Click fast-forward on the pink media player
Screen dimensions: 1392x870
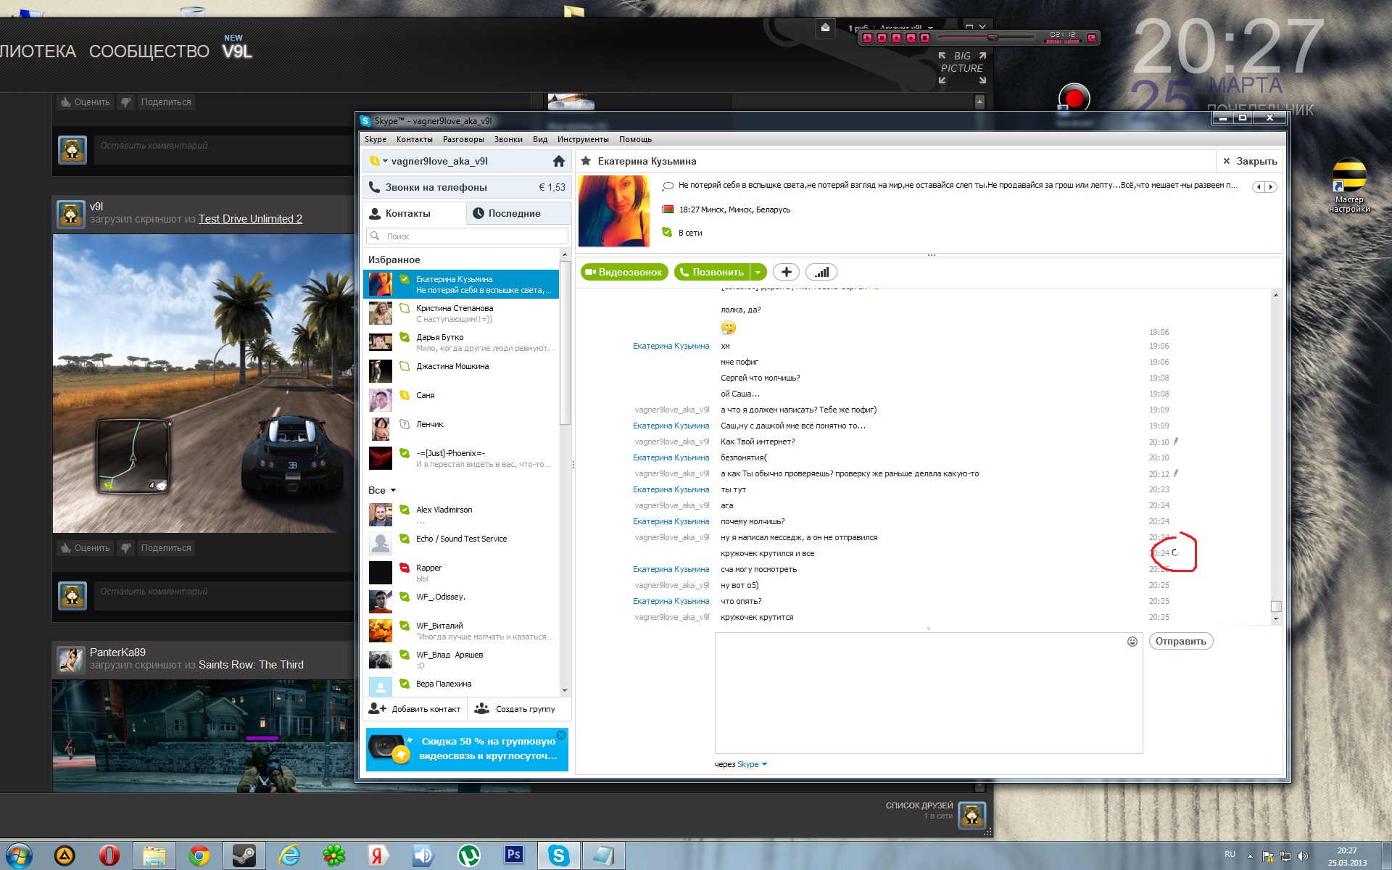pos(911,38)
